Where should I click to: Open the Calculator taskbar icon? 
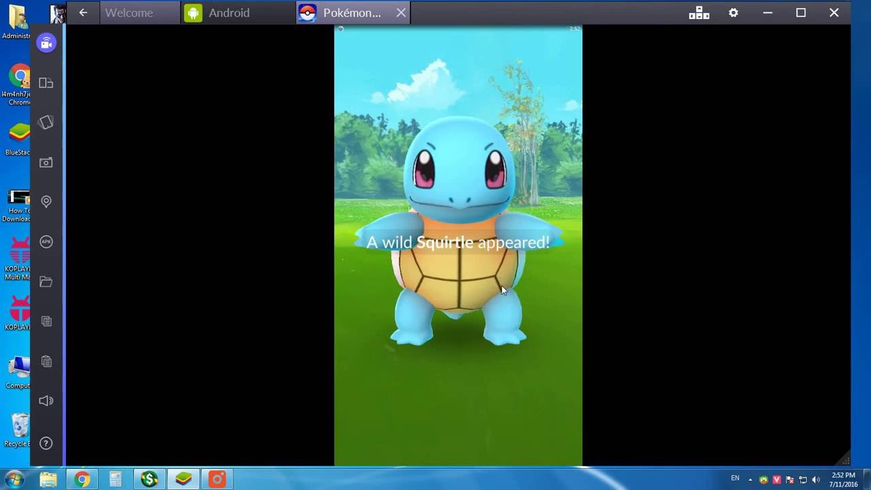[x=116, y=480]
